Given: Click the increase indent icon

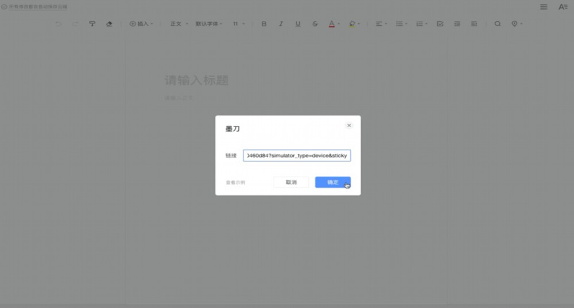Looking at the screenshot, I should click(x=474, y=23).
